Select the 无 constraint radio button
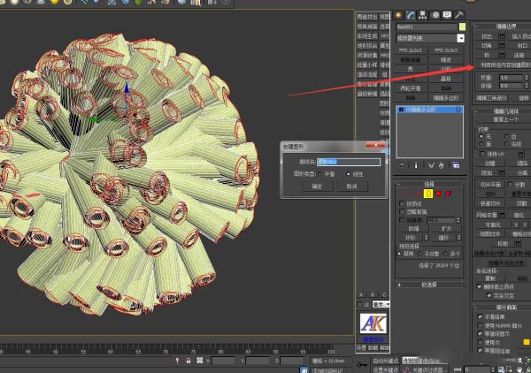The height and width of the screenshot is (373, 531). pos(481,136)
